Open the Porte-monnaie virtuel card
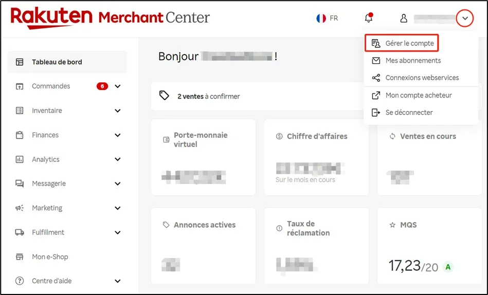 pyautogui.click(x=203, y=157)
